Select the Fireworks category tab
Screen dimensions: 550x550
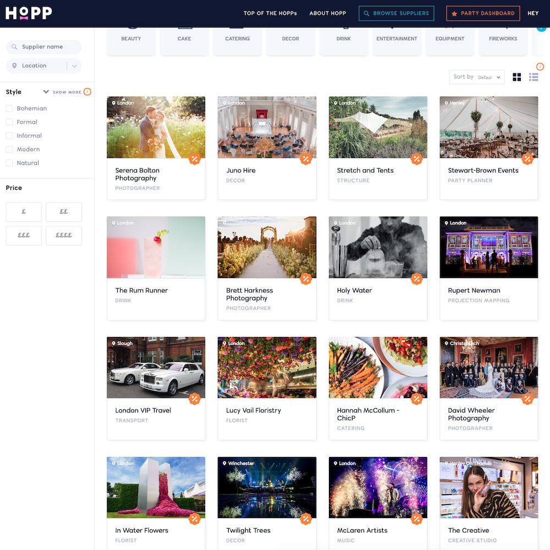coord(503,41)
